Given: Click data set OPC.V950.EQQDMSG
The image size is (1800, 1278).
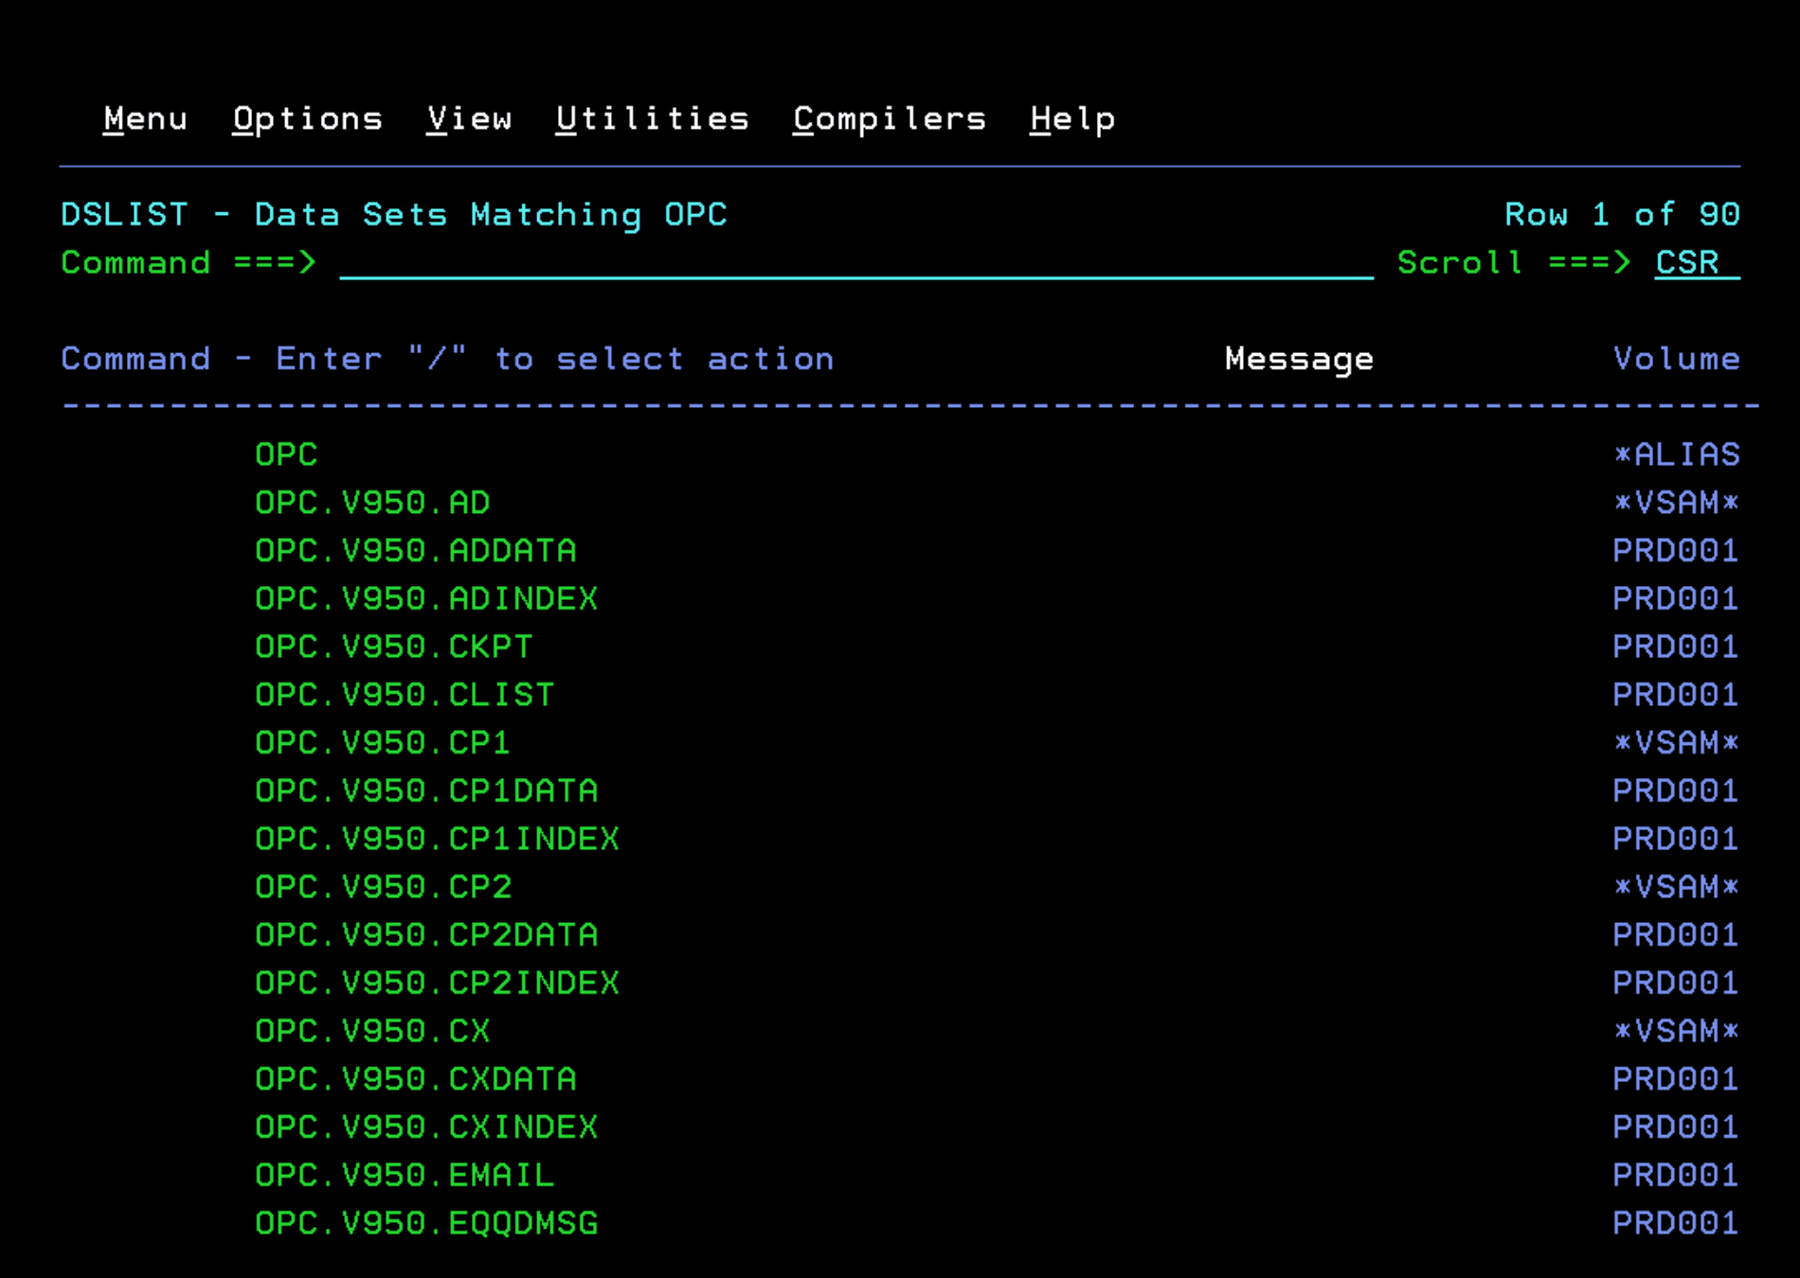Looking at the screenshot, I should tap(426, 1224).
